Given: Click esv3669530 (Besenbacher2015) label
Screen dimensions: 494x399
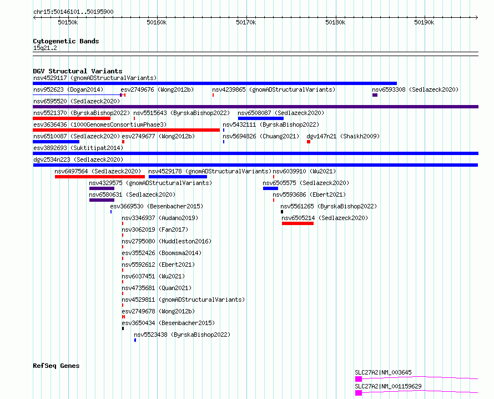Looking at the screenshot, I should [157, 206].
